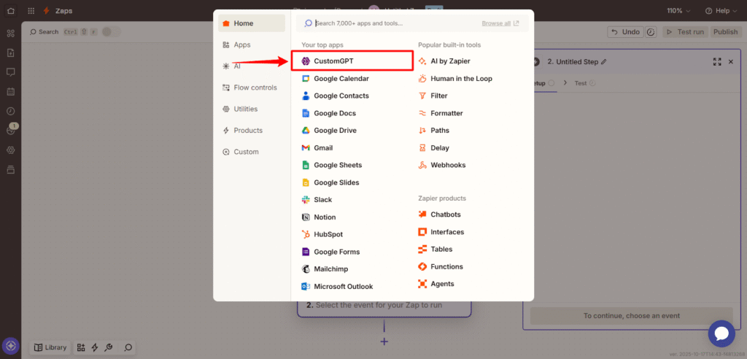Choose Google Drive app
This screenshot has width=747, height=359.
click(x=329, y=131)
